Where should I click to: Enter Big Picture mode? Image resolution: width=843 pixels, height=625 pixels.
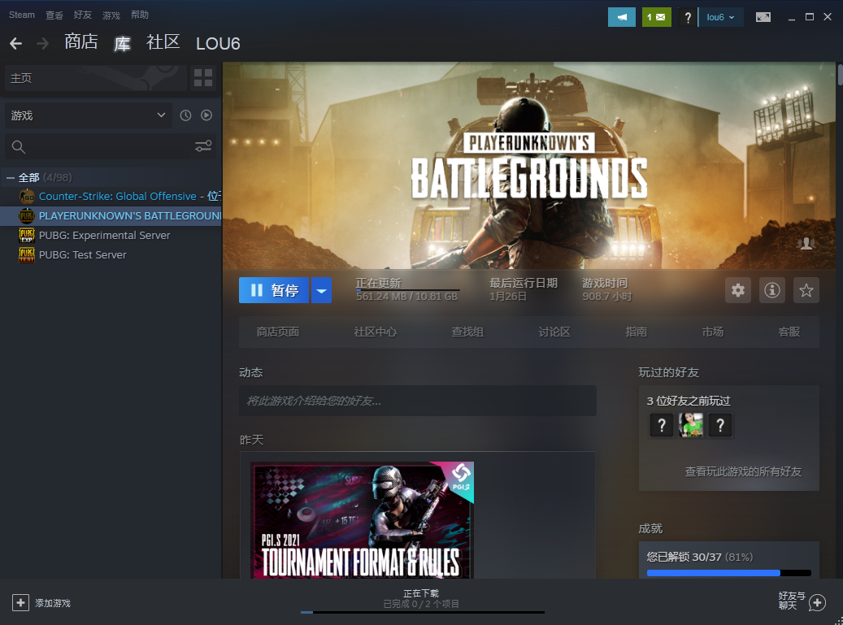coord(763,17)
